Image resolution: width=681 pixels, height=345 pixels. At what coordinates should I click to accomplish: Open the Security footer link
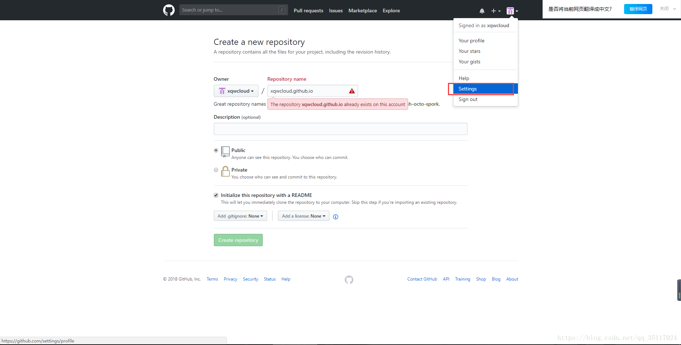250,279
